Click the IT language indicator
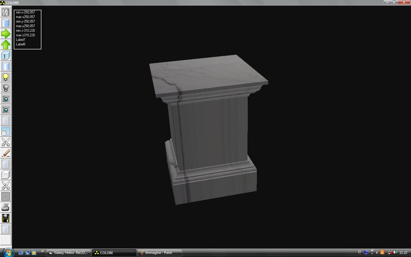411x257 pixels. (359, 252)
